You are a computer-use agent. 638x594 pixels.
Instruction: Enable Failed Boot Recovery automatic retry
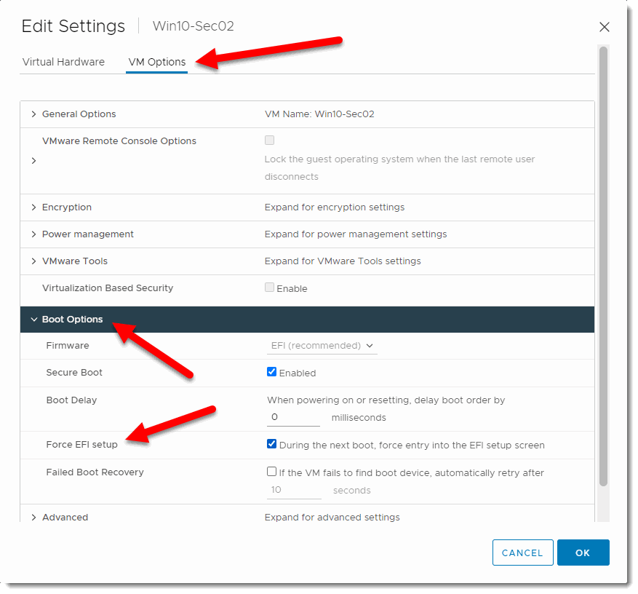pos(271,471)
